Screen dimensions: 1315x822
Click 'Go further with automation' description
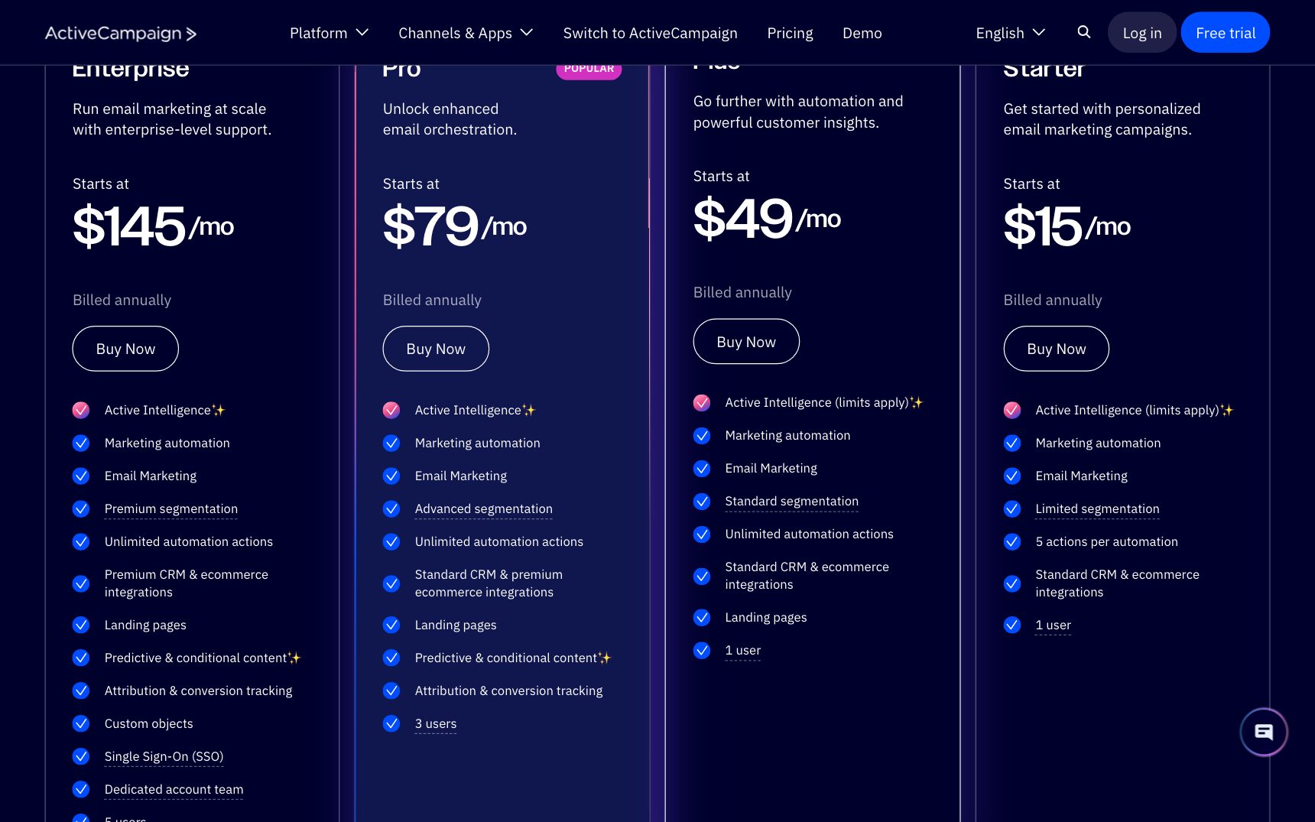pyautogui.click(x=798, y=112)
